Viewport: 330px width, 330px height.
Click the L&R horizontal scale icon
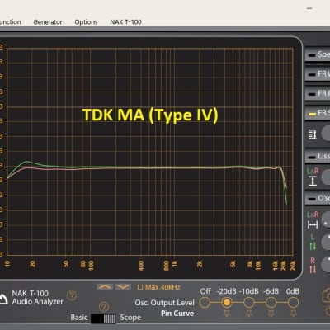pos(313,220)
